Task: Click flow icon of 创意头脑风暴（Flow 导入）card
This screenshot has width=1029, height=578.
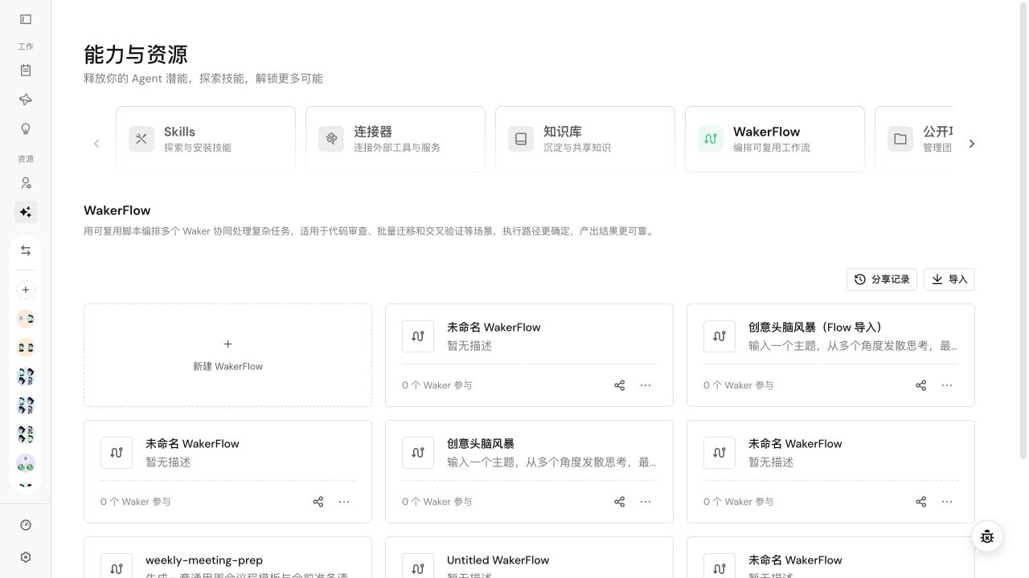Action: point(719,336)
